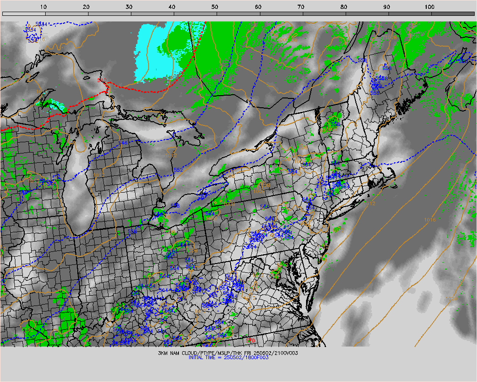Select the lightest gray segment left of 10
This screenshot has width=477, height=382.
pos(24,14)
